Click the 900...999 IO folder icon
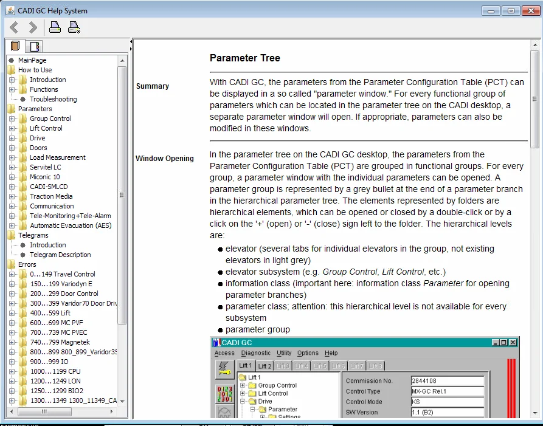 click(23, 362)
